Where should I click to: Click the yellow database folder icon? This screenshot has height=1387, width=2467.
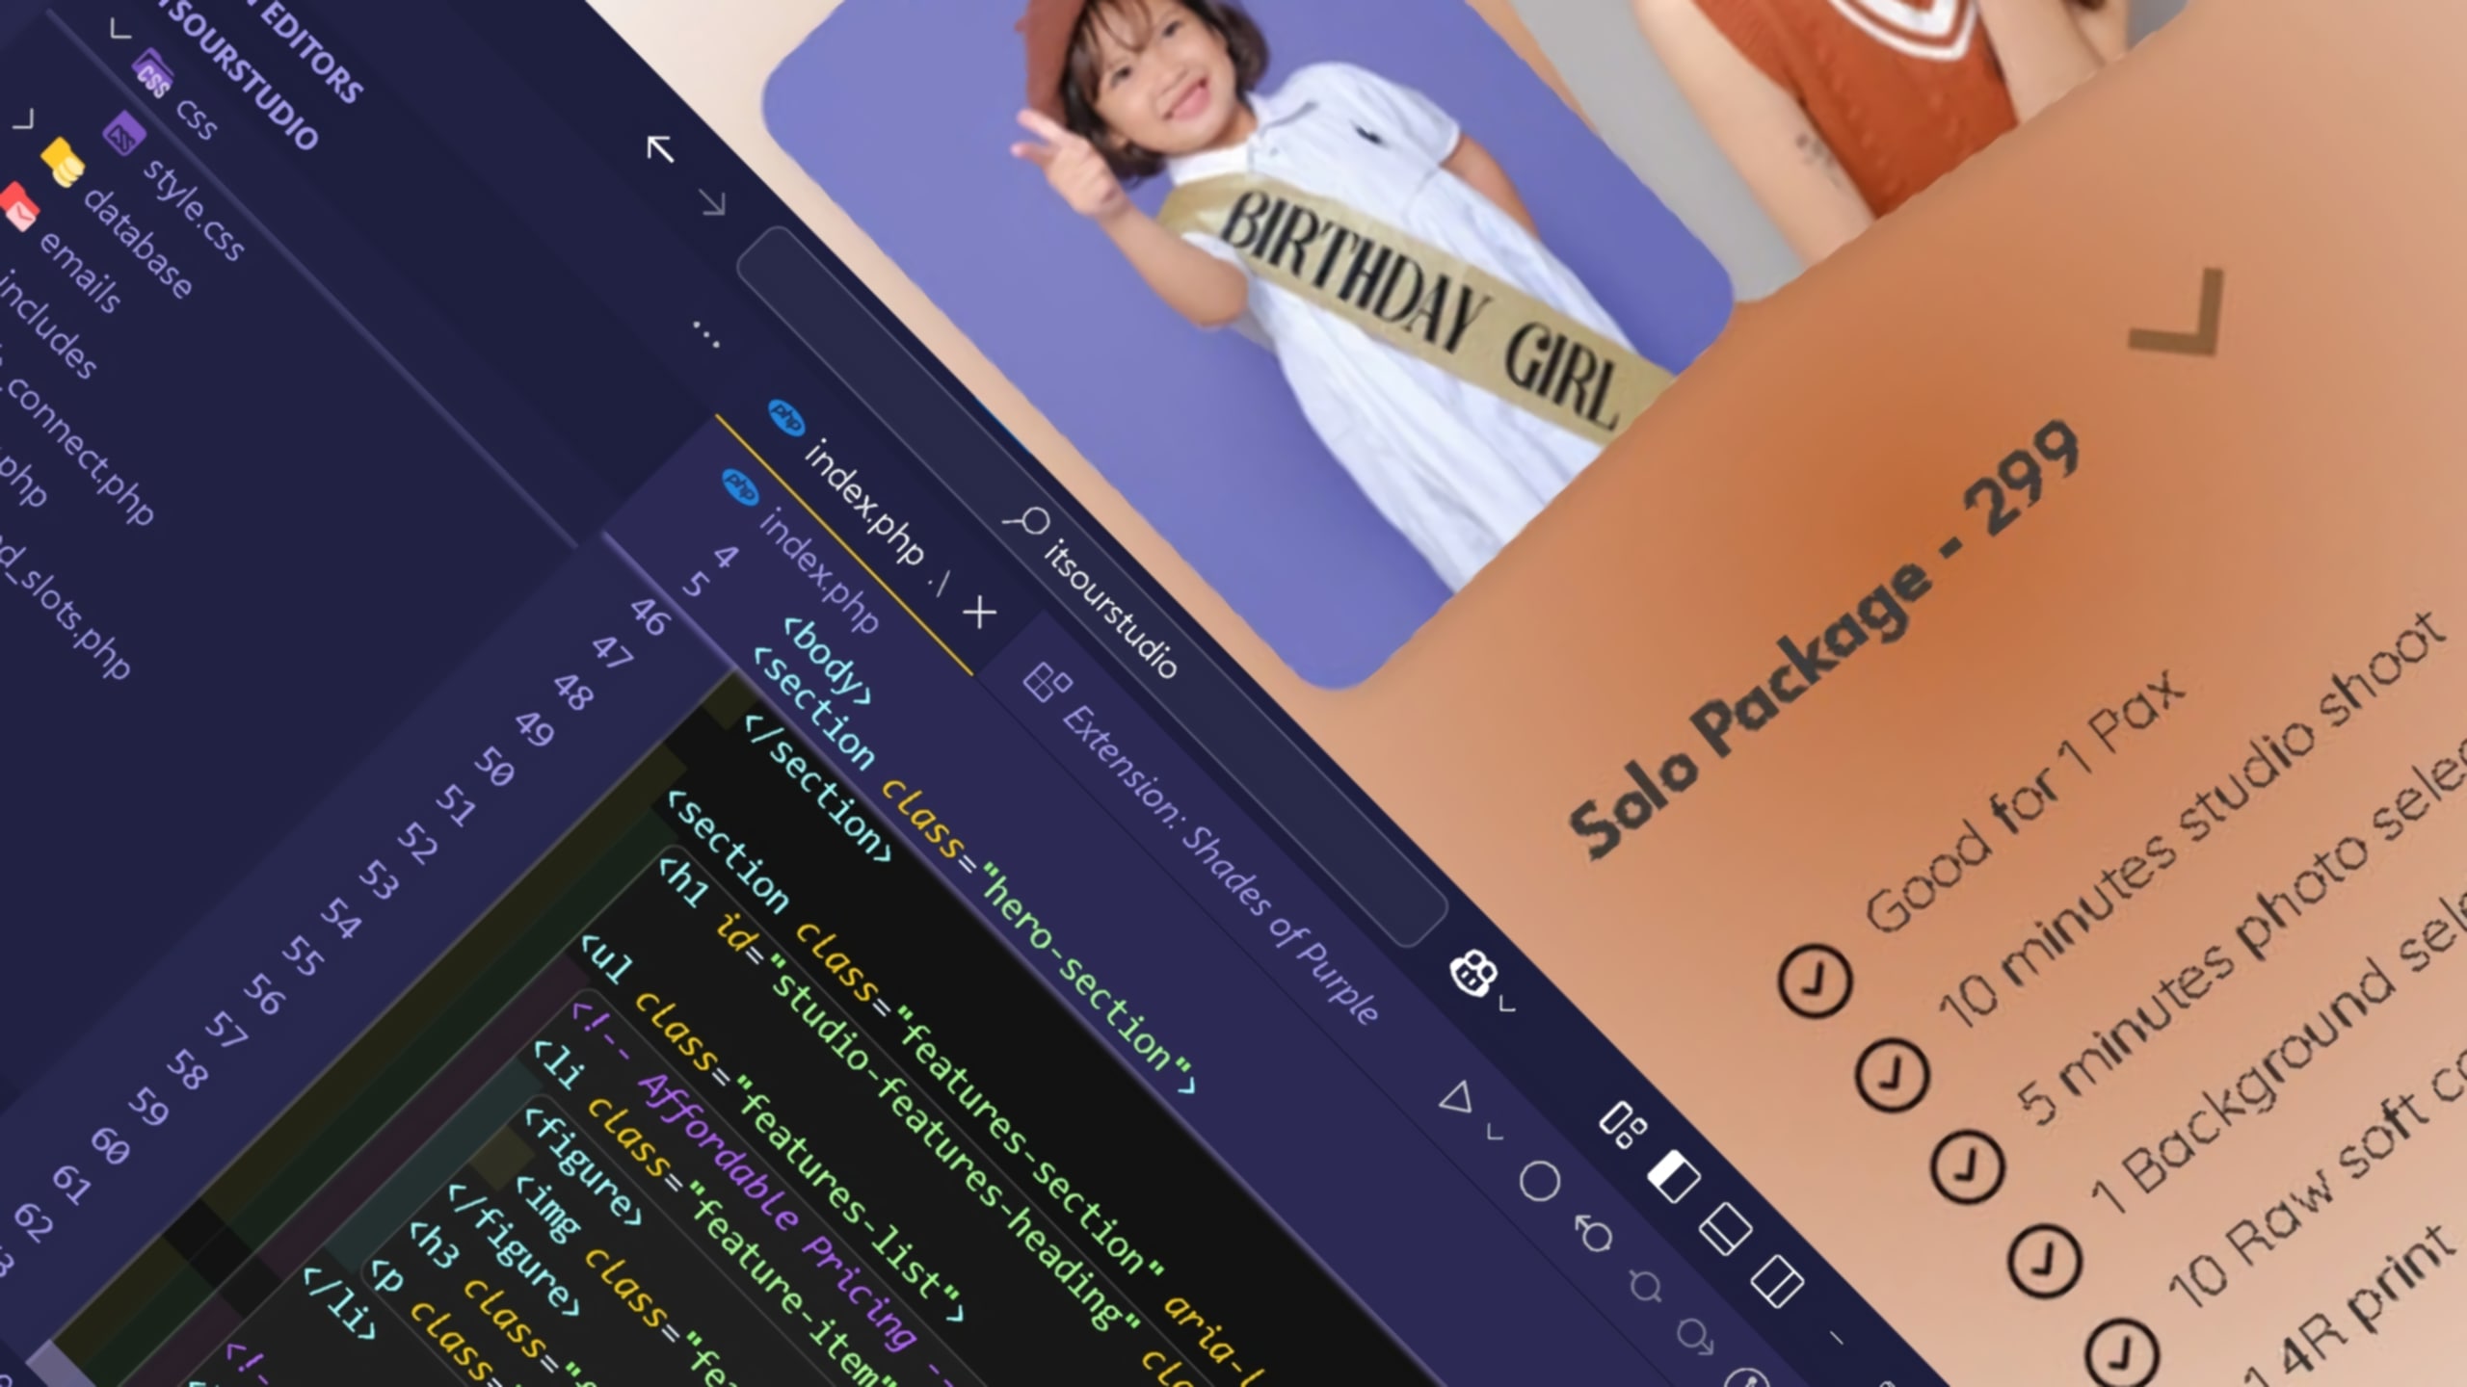click(63, 162)
